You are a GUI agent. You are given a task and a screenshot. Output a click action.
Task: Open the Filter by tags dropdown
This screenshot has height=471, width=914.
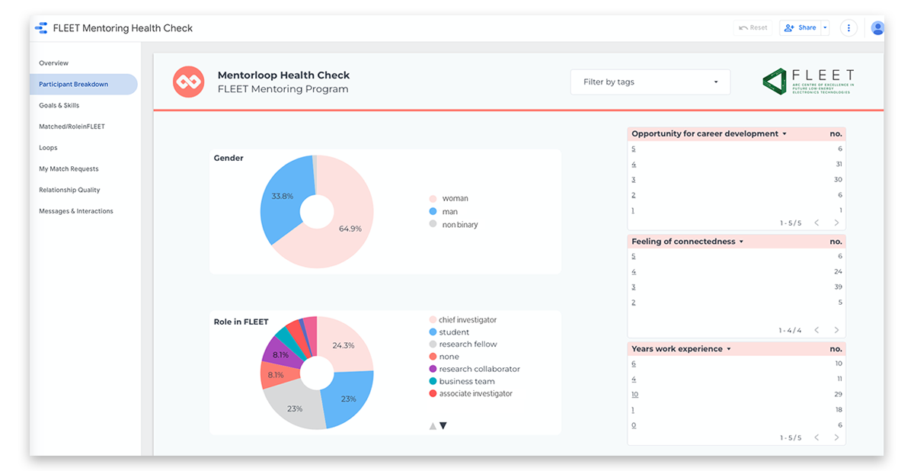(x=650, y=82)
